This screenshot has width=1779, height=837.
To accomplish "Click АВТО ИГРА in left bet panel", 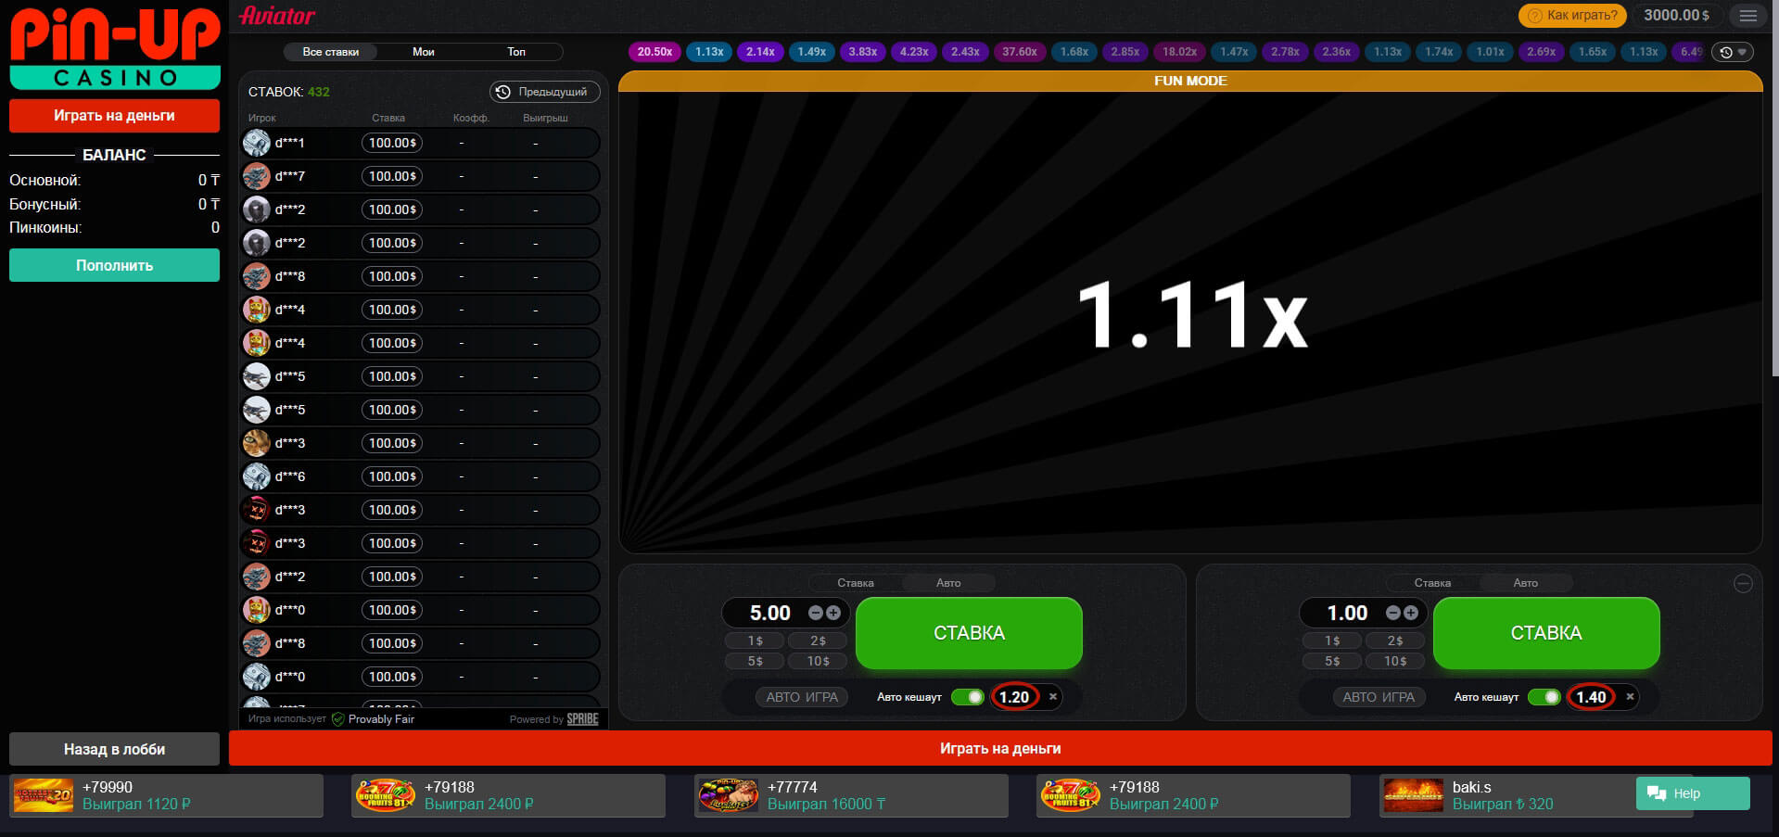I will (x=802, y=697).
